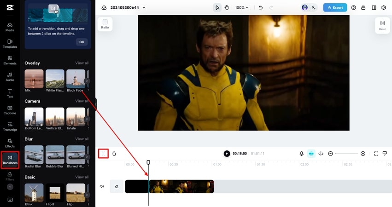Zoom out the timeline

(x=330, y=154)
